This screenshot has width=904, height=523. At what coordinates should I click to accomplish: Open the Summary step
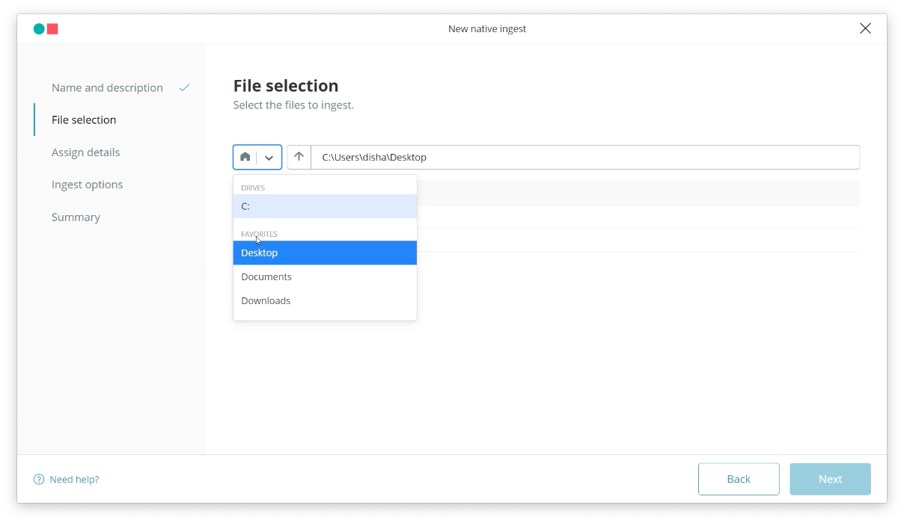click(76, 217)
